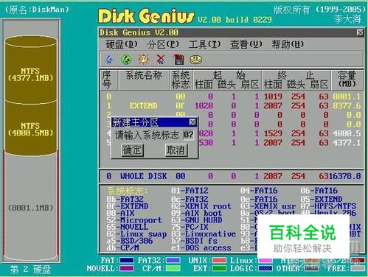Image resolution: width=368 pixels, height=277 pixels.
Task: Select the EXTEND partition row name
Action: pos(144,106)
